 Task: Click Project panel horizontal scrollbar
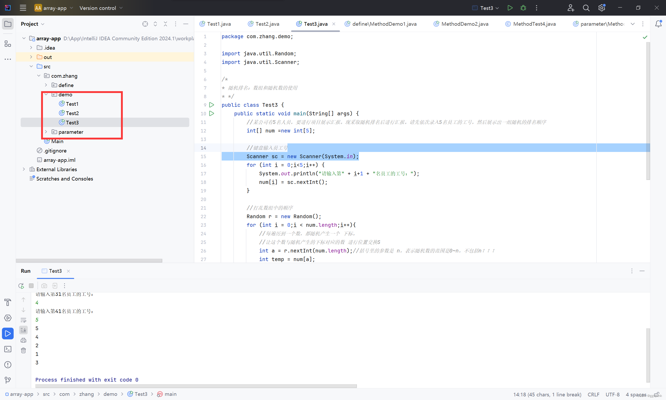[89, 261]
